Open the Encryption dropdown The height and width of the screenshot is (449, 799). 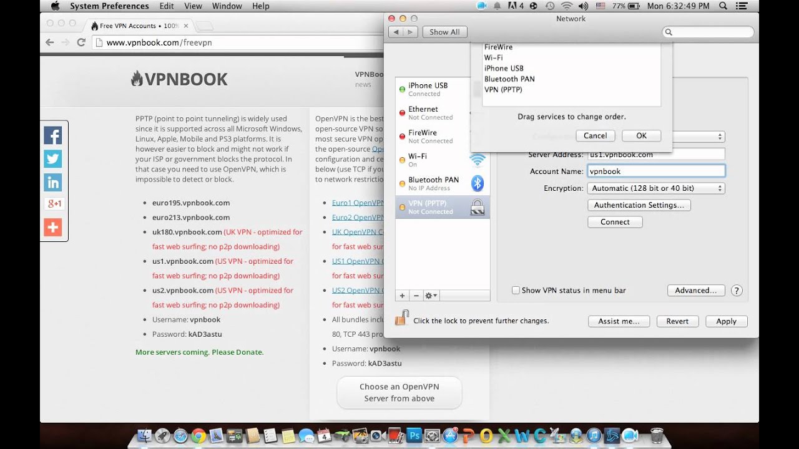tap(656, 188)
